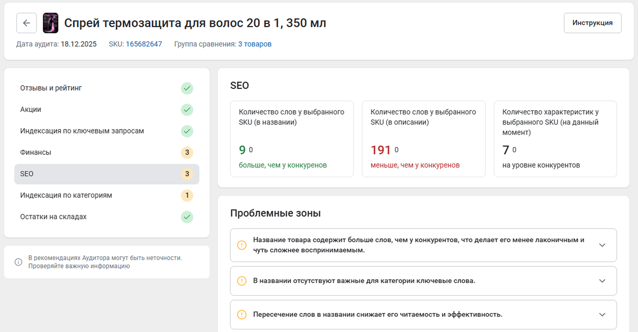Click warning icon for word-intersection problem
The height and width of the screenshot is (332, 638).
pyautogui.click(x=242, y=315)
